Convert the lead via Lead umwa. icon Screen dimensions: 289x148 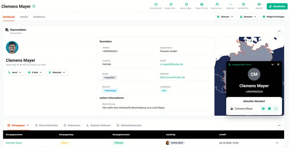click(x=217, y=6)
